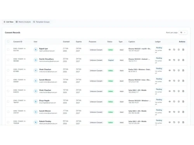Select checkbox for Suresh Menon's 17 Feb record
The width and height of the screenshot is (194, 145).
[x=8, y=112]
